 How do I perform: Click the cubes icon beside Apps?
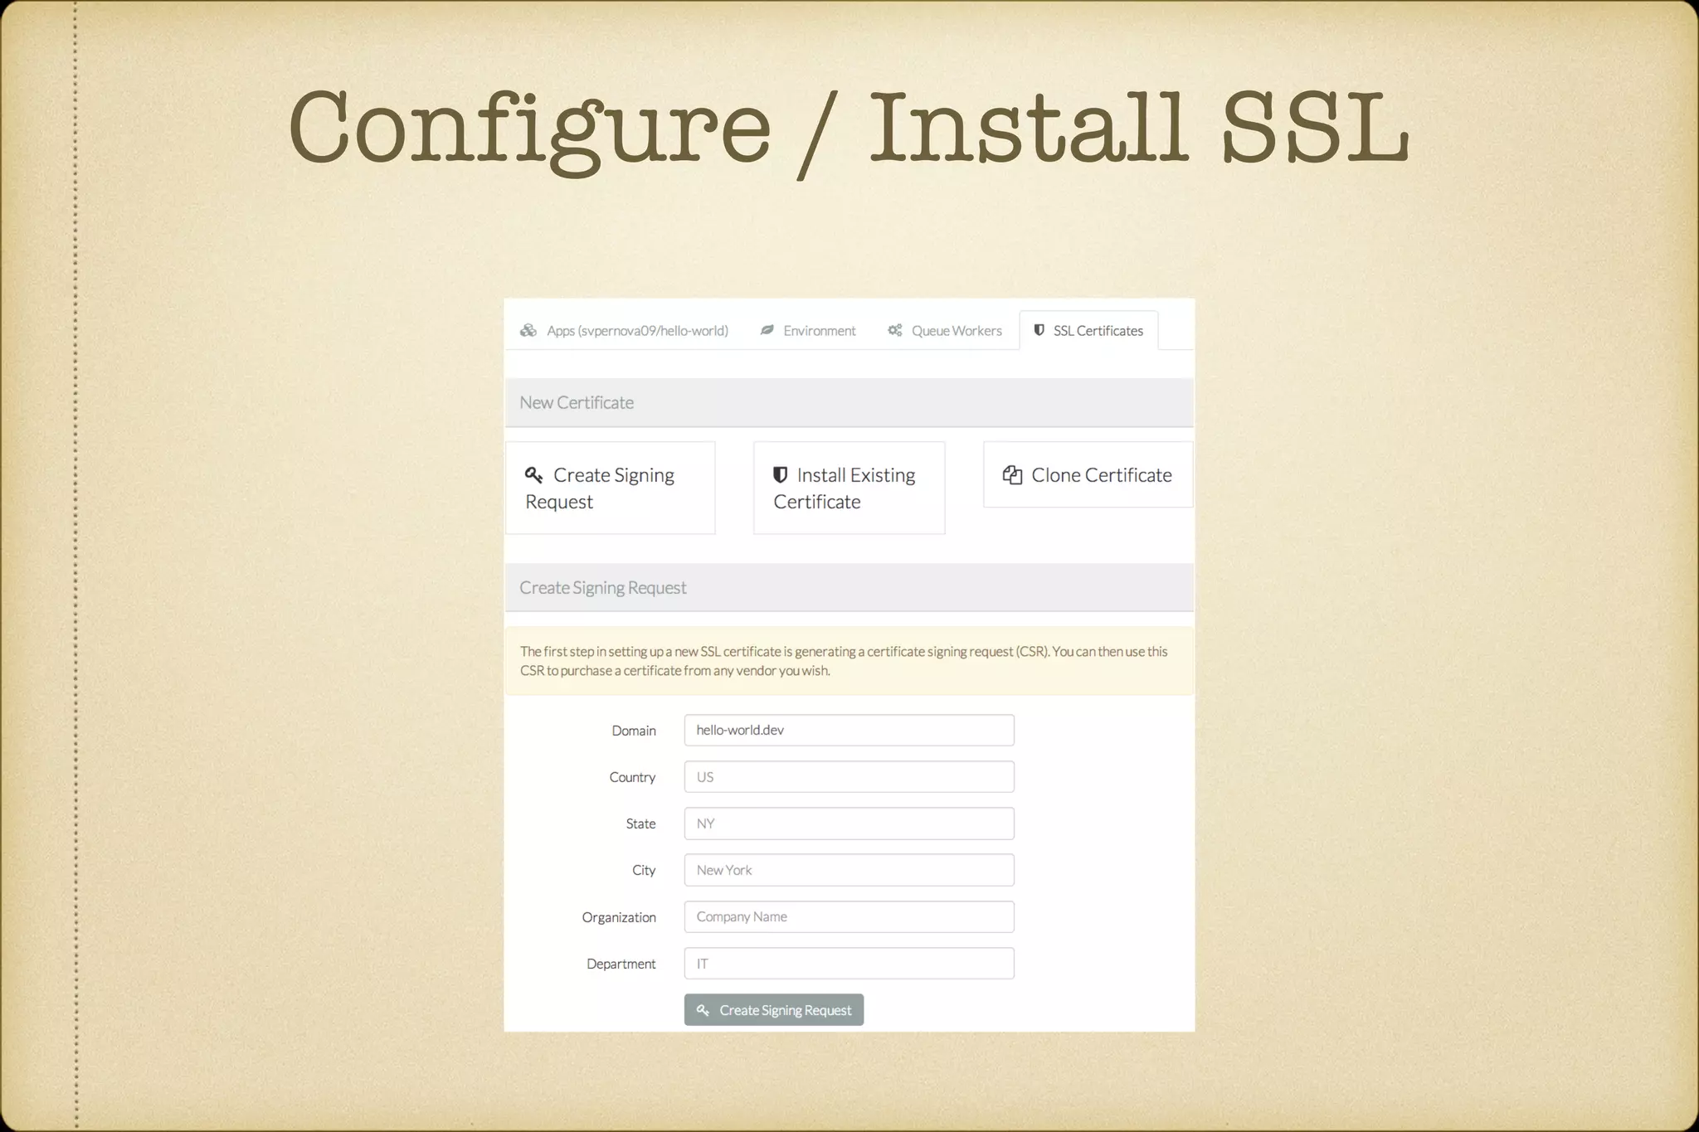(528, 331)
